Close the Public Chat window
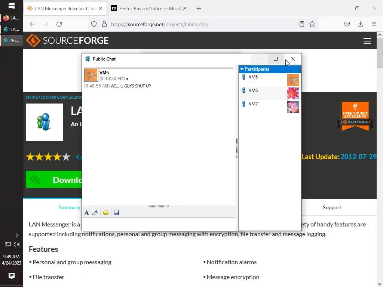 click(x=292, y=59)
